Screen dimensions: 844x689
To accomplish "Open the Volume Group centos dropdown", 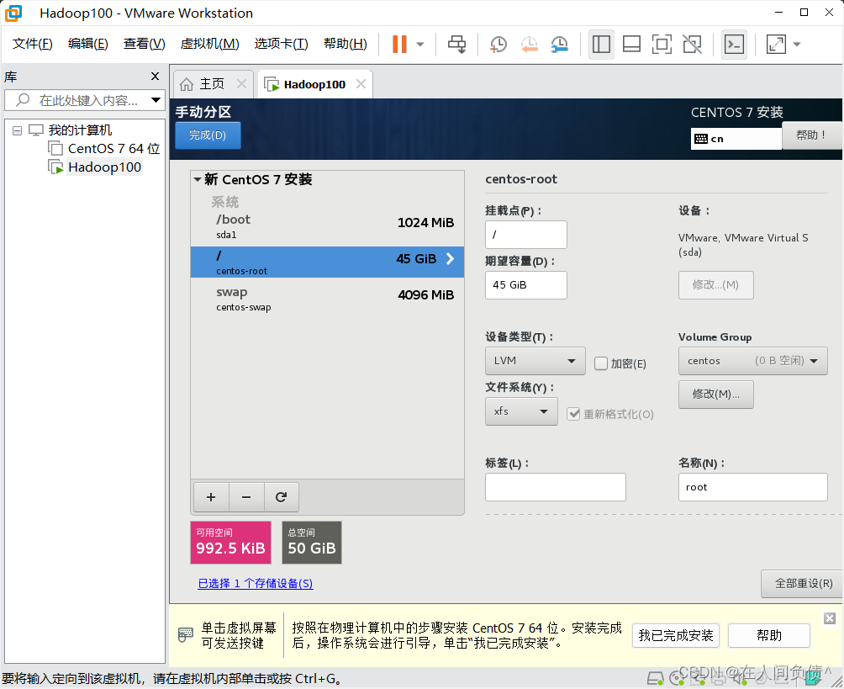I will tap(752, 360).
